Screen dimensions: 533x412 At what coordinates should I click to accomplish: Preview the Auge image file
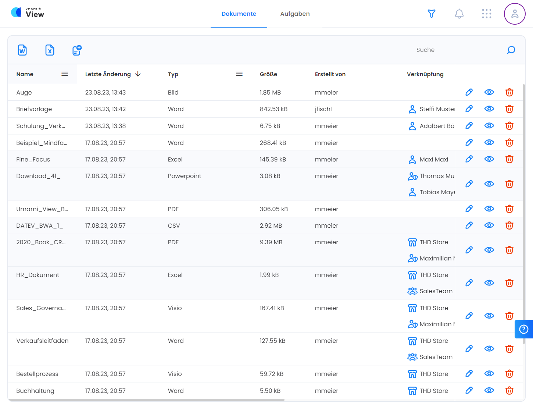tap(489, 92)
